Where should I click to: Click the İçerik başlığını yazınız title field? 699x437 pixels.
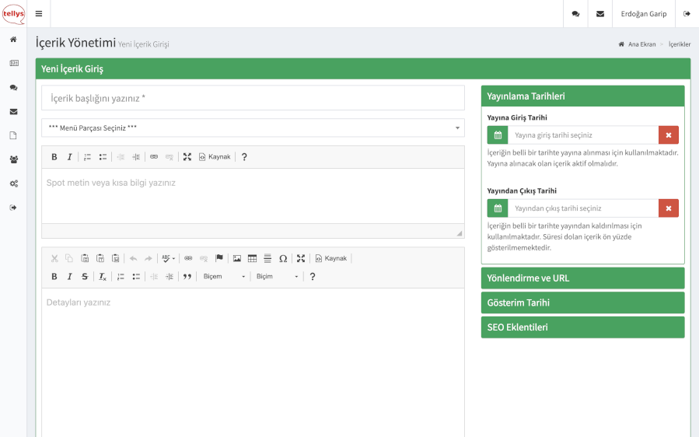(x=253, y=99)
